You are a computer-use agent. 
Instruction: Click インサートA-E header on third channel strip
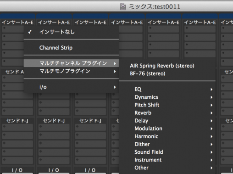[x=90, y=22]
